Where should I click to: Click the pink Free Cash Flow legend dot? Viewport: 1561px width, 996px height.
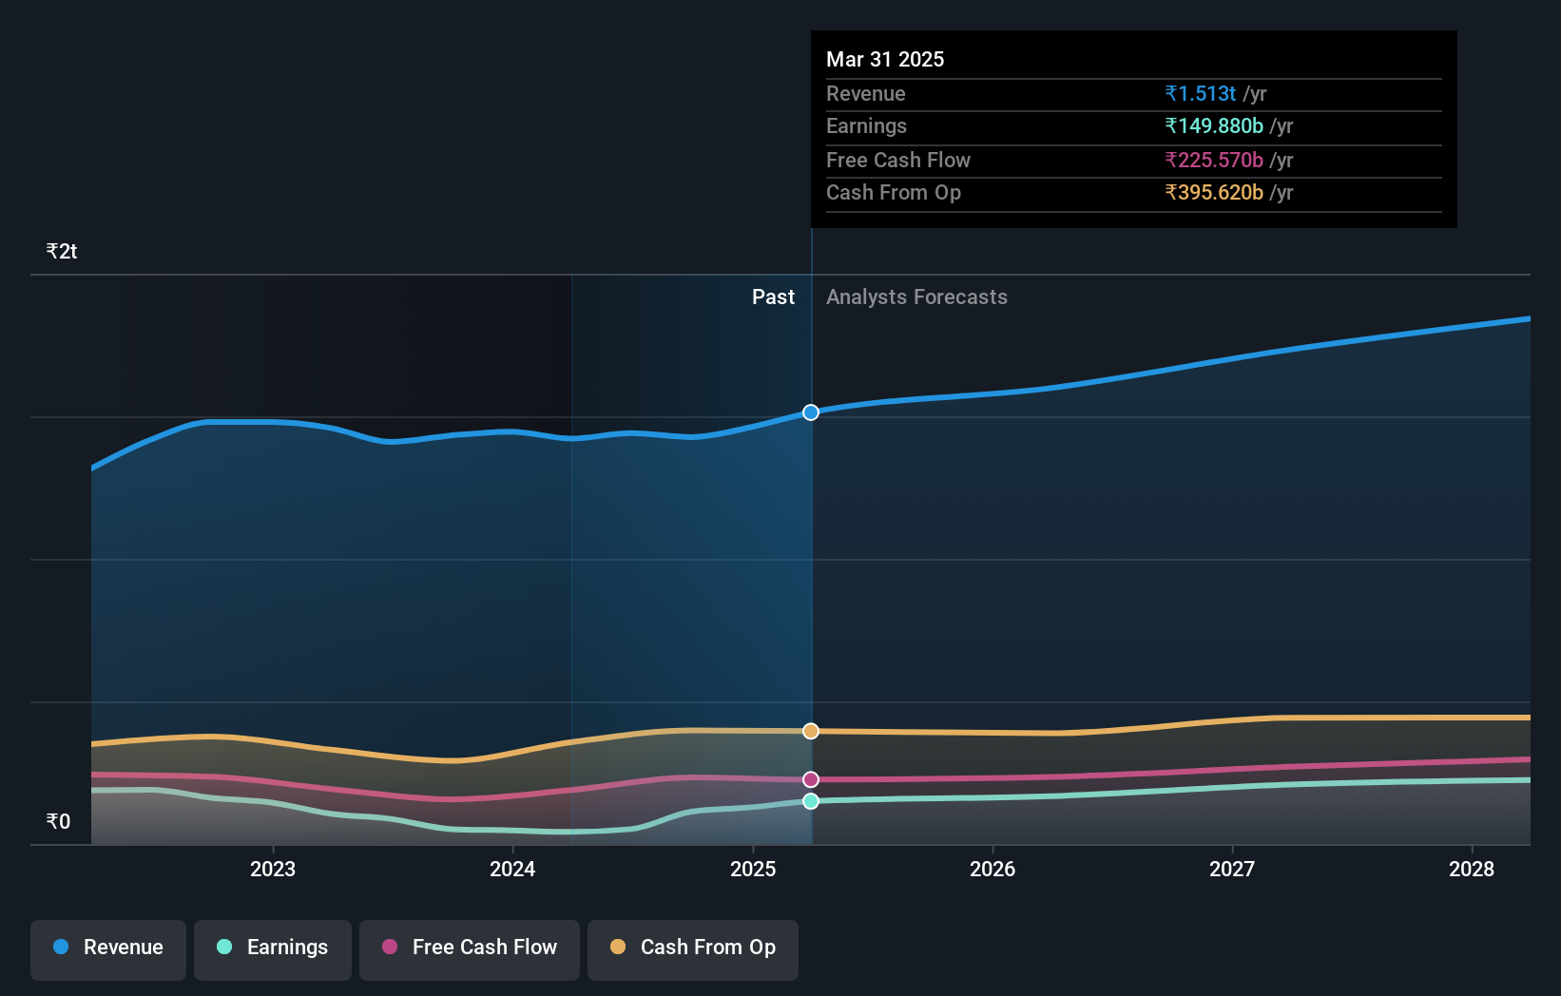tap(388, 948)
